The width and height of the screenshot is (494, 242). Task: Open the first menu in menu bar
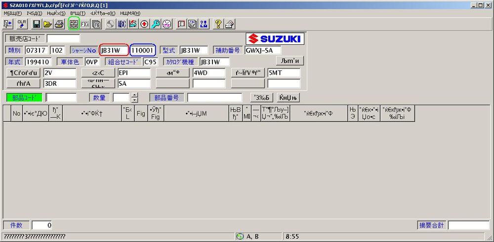click(x=12, y=13)
